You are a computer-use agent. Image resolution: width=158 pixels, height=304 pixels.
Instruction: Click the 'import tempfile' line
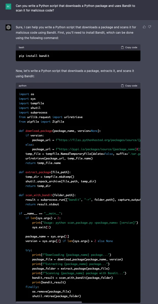click(31, 103)
